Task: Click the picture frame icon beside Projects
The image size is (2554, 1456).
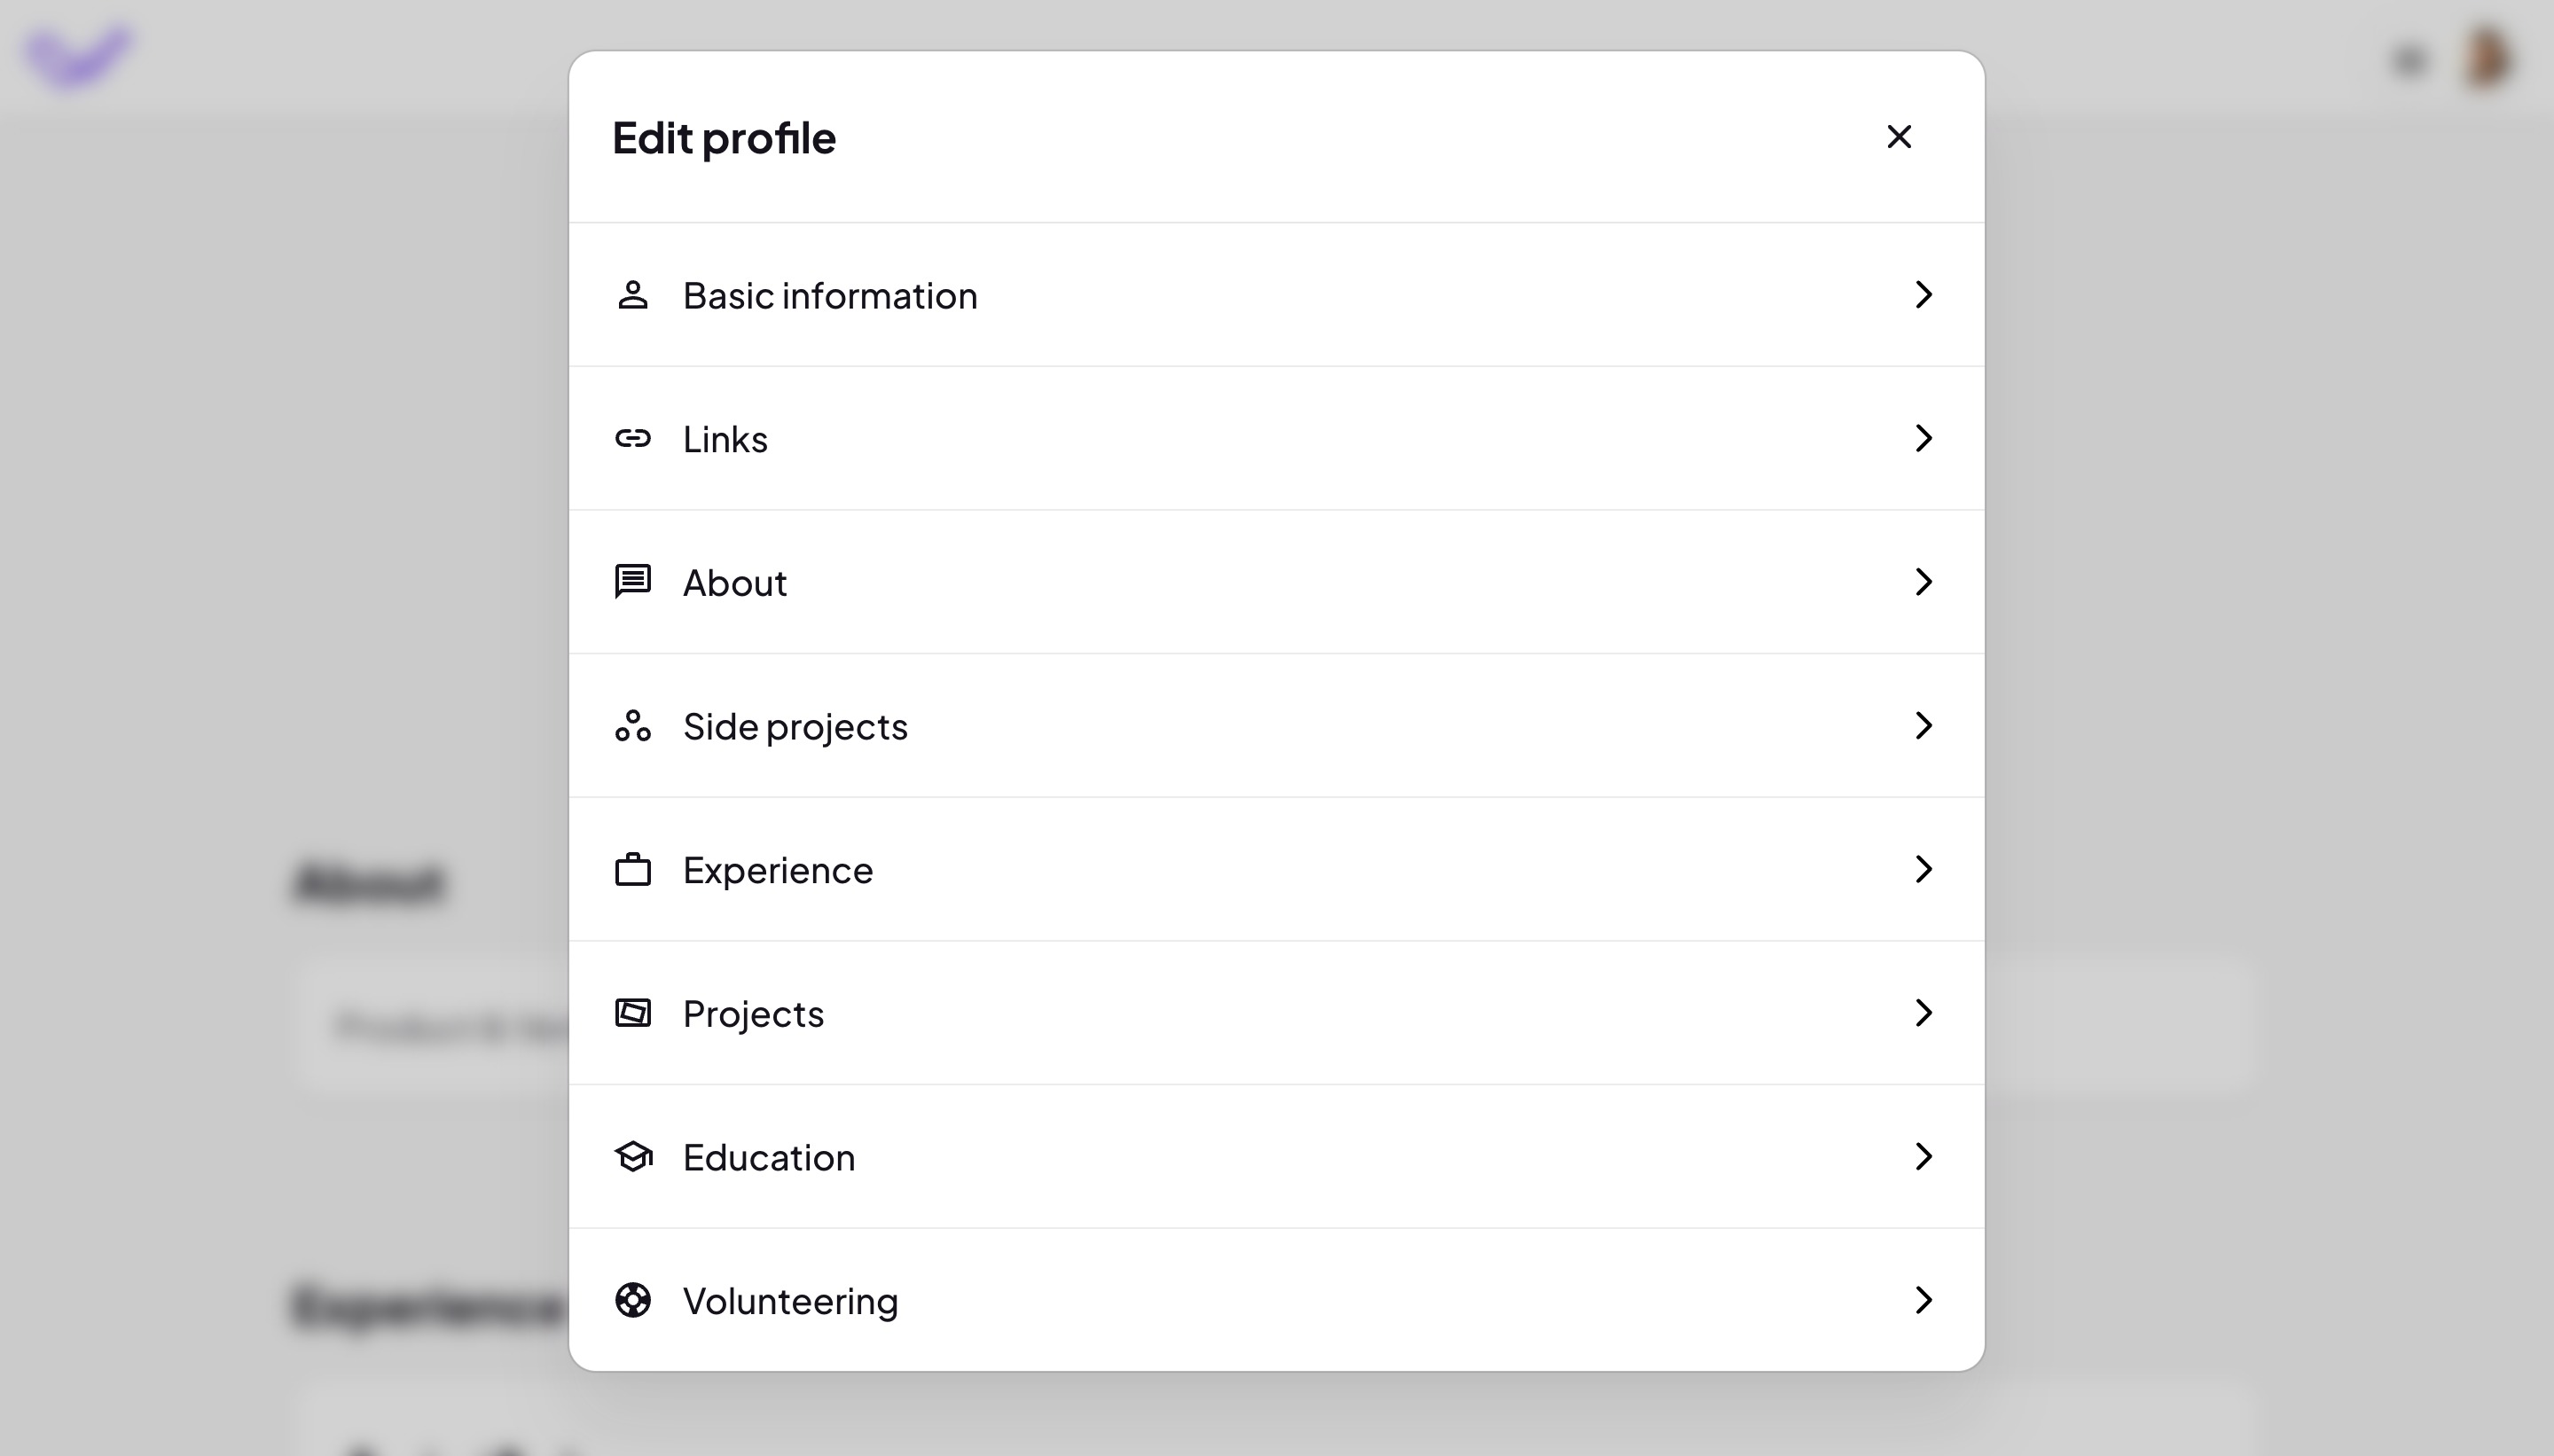Action: coord(632,1013)
